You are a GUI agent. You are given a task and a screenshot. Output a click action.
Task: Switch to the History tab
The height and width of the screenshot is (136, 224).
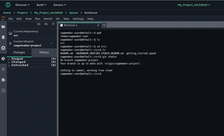(x=44, y=52)
